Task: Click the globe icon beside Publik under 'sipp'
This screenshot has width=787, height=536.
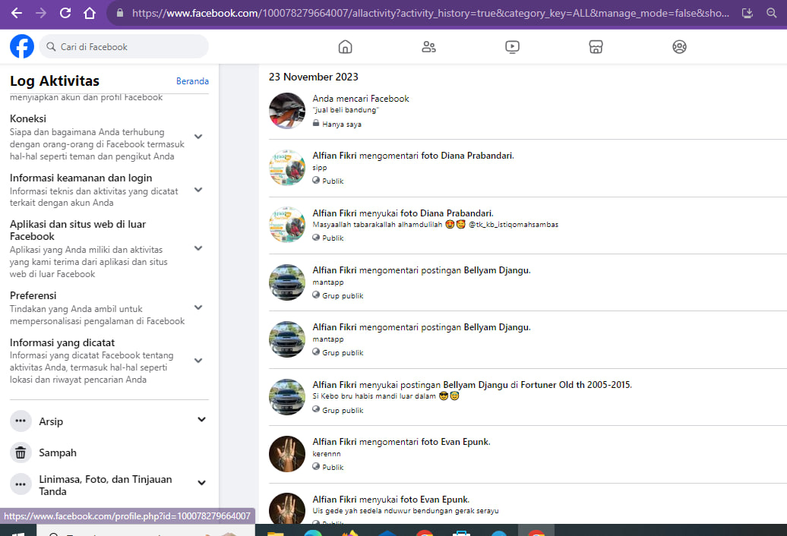Action: [316, 180]
